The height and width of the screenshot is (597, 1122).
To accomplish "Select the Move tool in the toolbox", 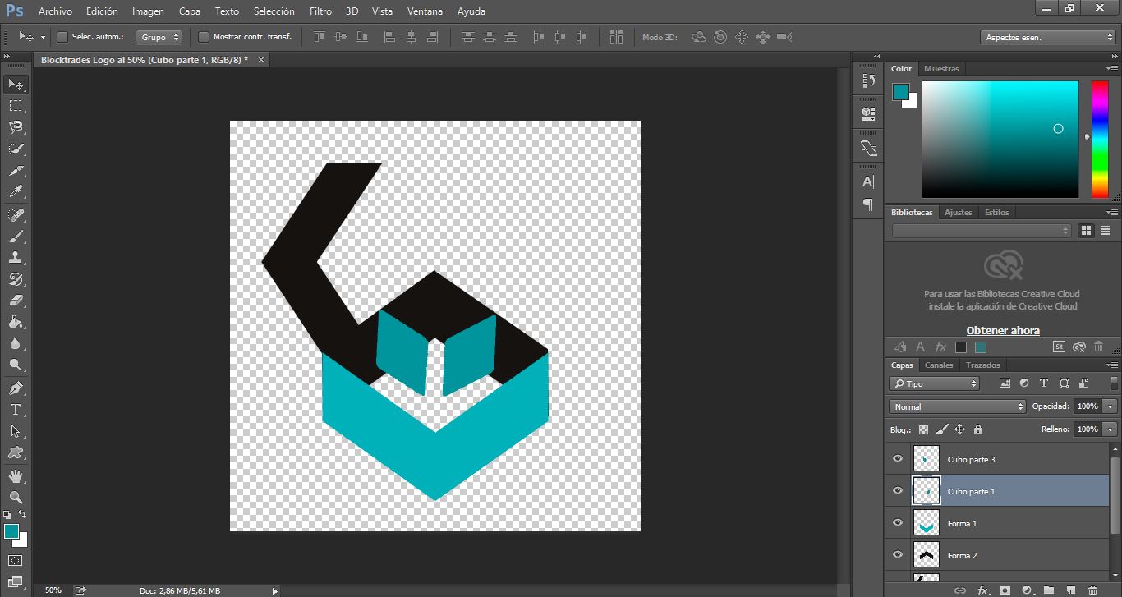I will pyautogui.click(x=16, y=84).
